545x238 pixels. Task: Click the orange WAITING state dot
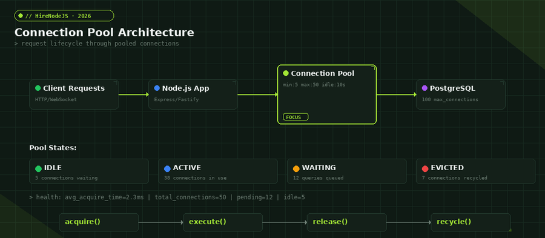click(296, 169)
